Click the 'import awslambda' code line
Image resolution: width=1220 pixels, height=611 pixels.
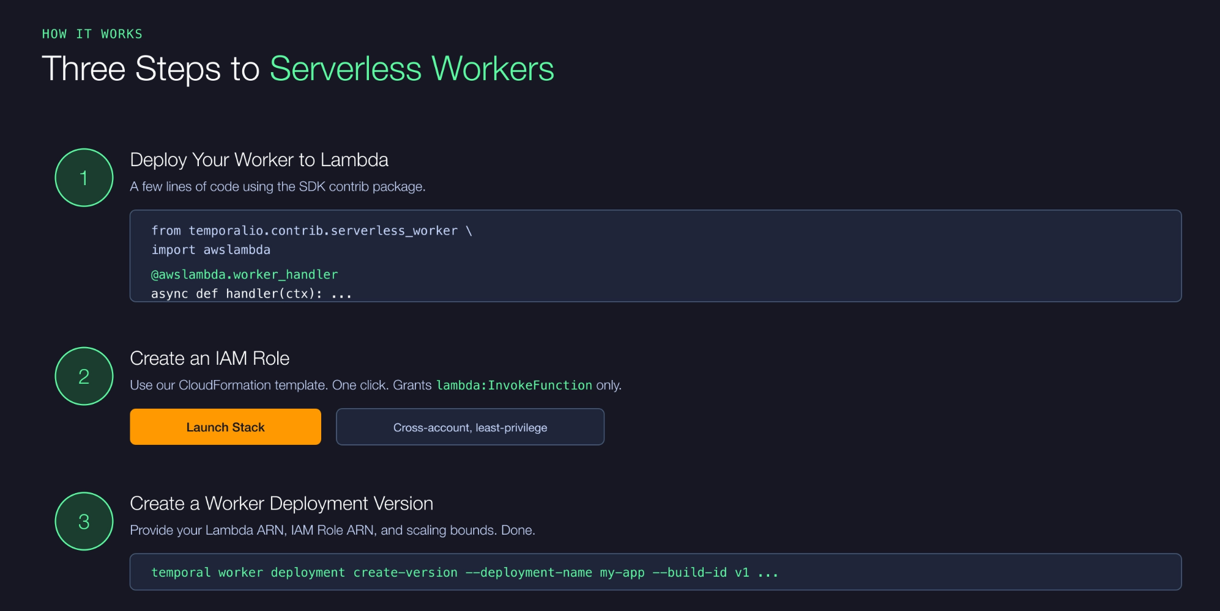coord(210,249)
